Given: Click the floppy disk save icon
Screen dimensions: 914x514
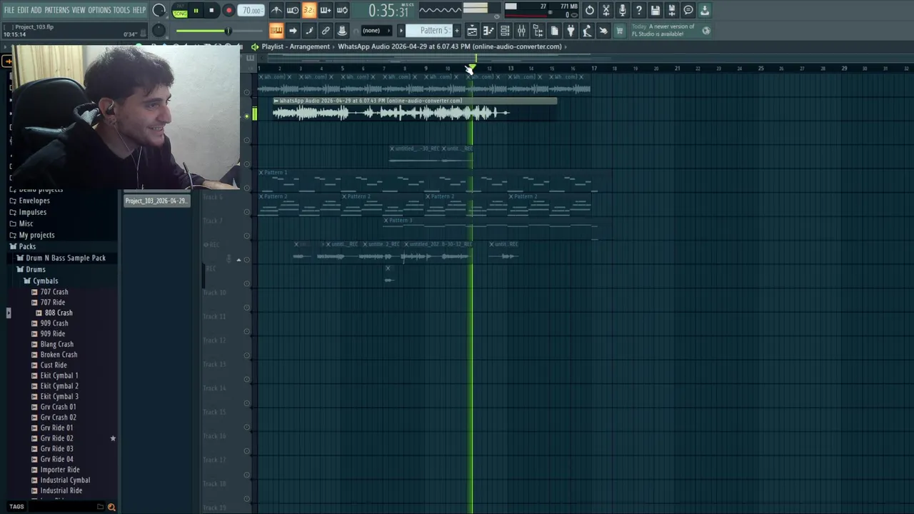Looking at the screenshot, I should click(x=656, y=10).
